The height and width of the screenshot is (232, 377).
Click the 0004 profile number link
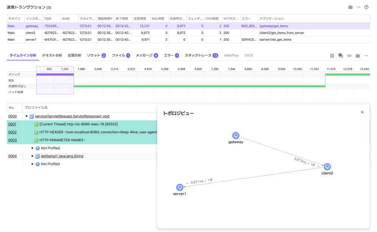pyautogui.click(x=12, y=156)
